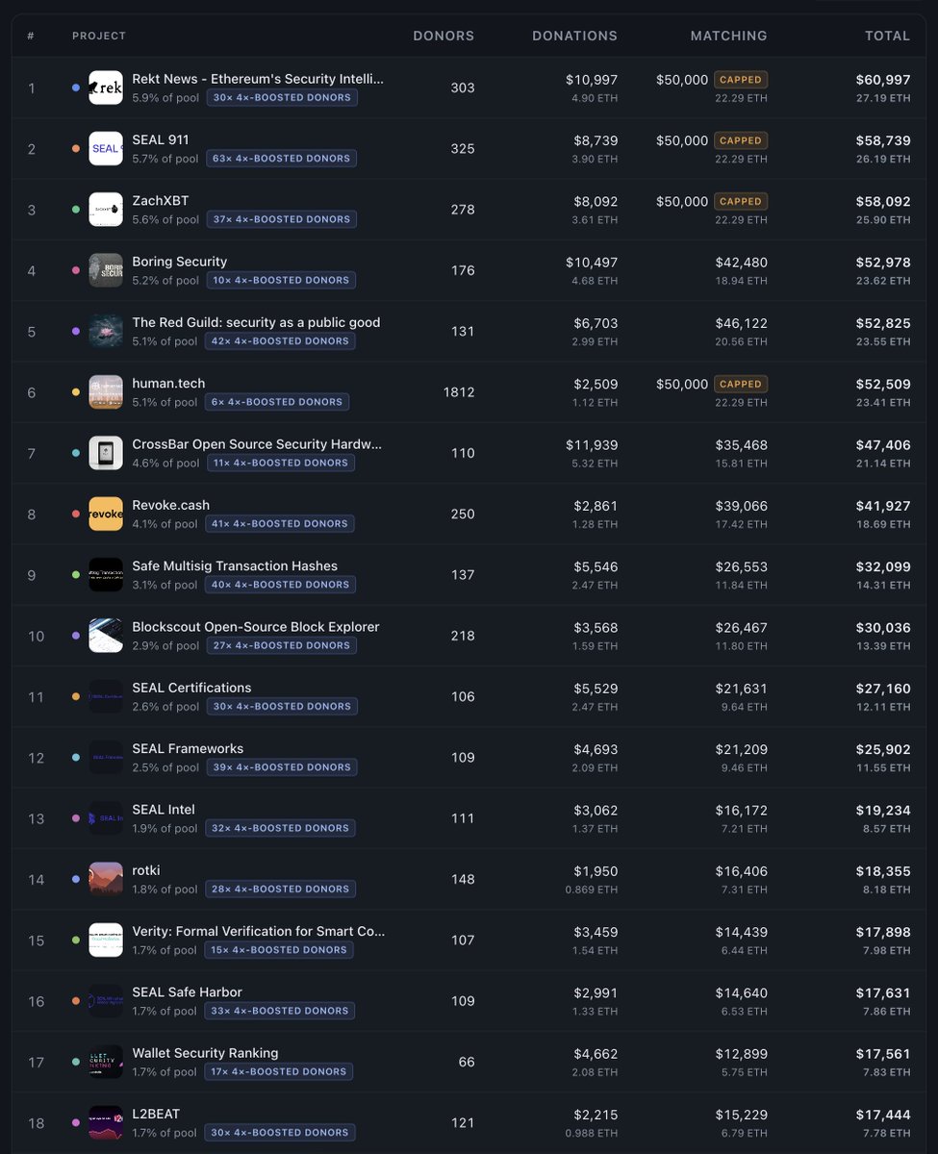Viewport: 938px width, 1154px height.
Task: Click the $41,927 total value
Action: (x=883, y=506)
